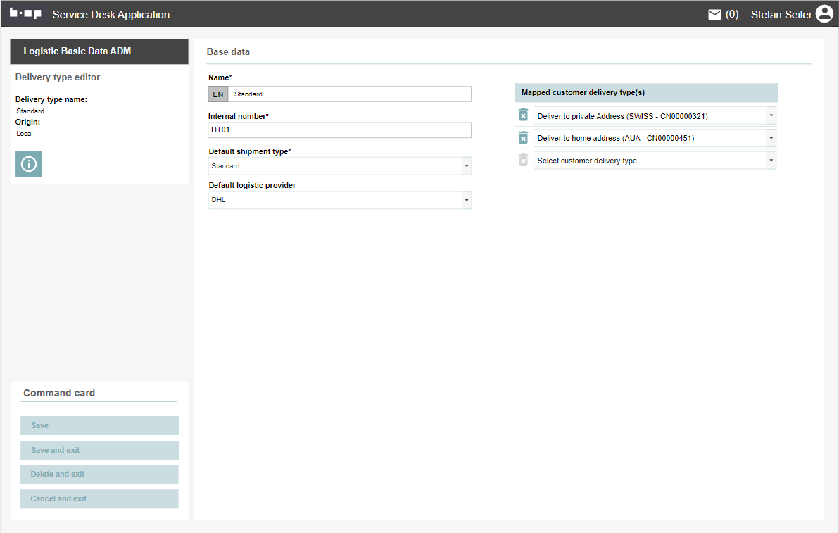Expand the Deliver to private Address dropdown
The image size is (839, 533).
[771, 115]
